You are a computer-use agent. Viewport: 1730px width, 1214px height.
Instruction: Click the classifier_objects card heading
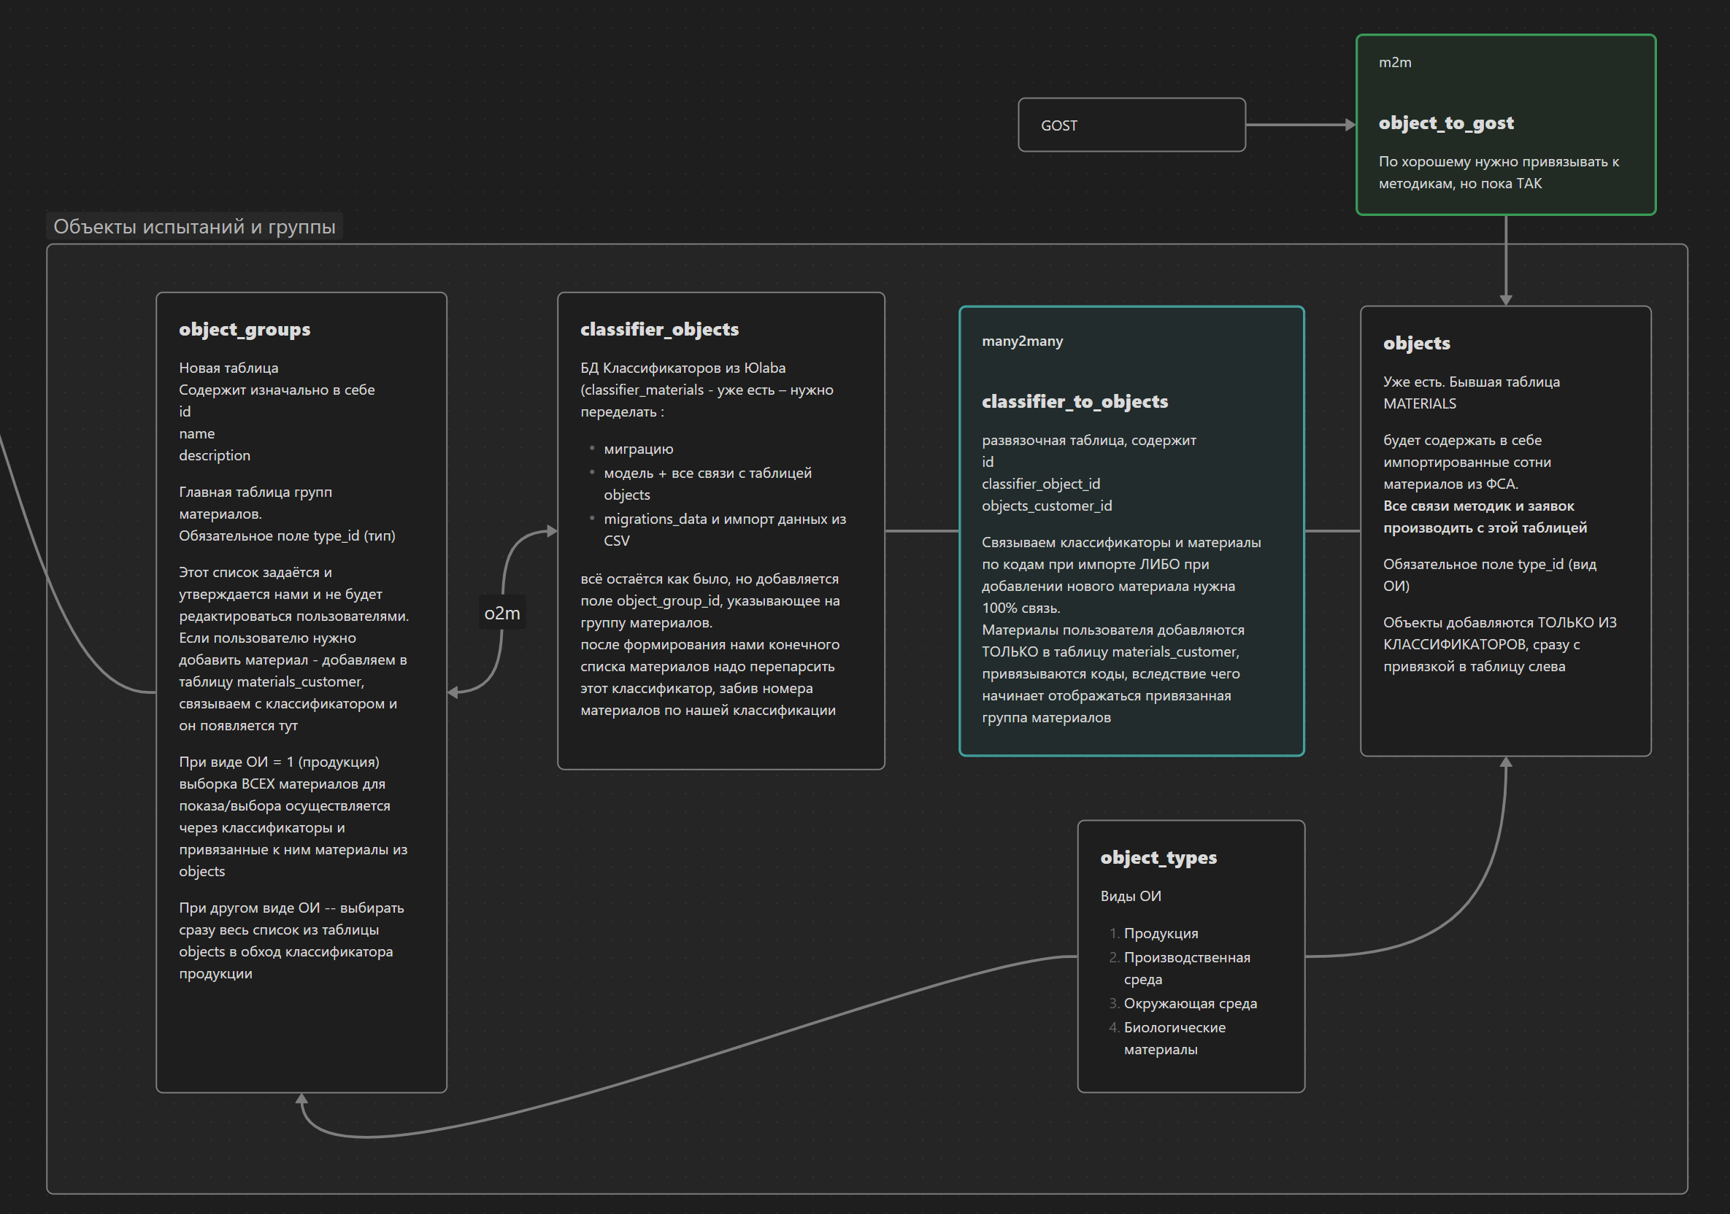(x=659, y=329)
